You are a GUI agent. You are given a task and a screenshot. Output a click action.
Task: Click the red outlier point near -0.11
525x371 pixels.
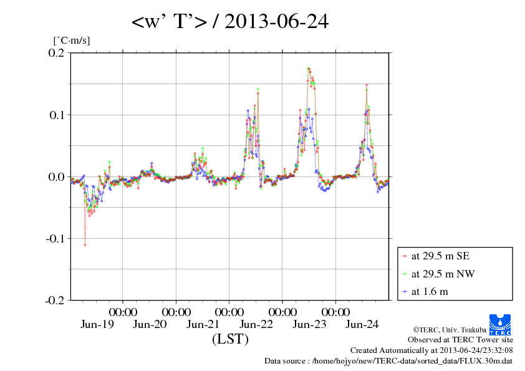(85, 245)
